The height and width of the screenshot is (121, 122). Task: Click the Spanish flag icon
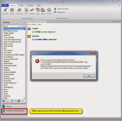29,36
